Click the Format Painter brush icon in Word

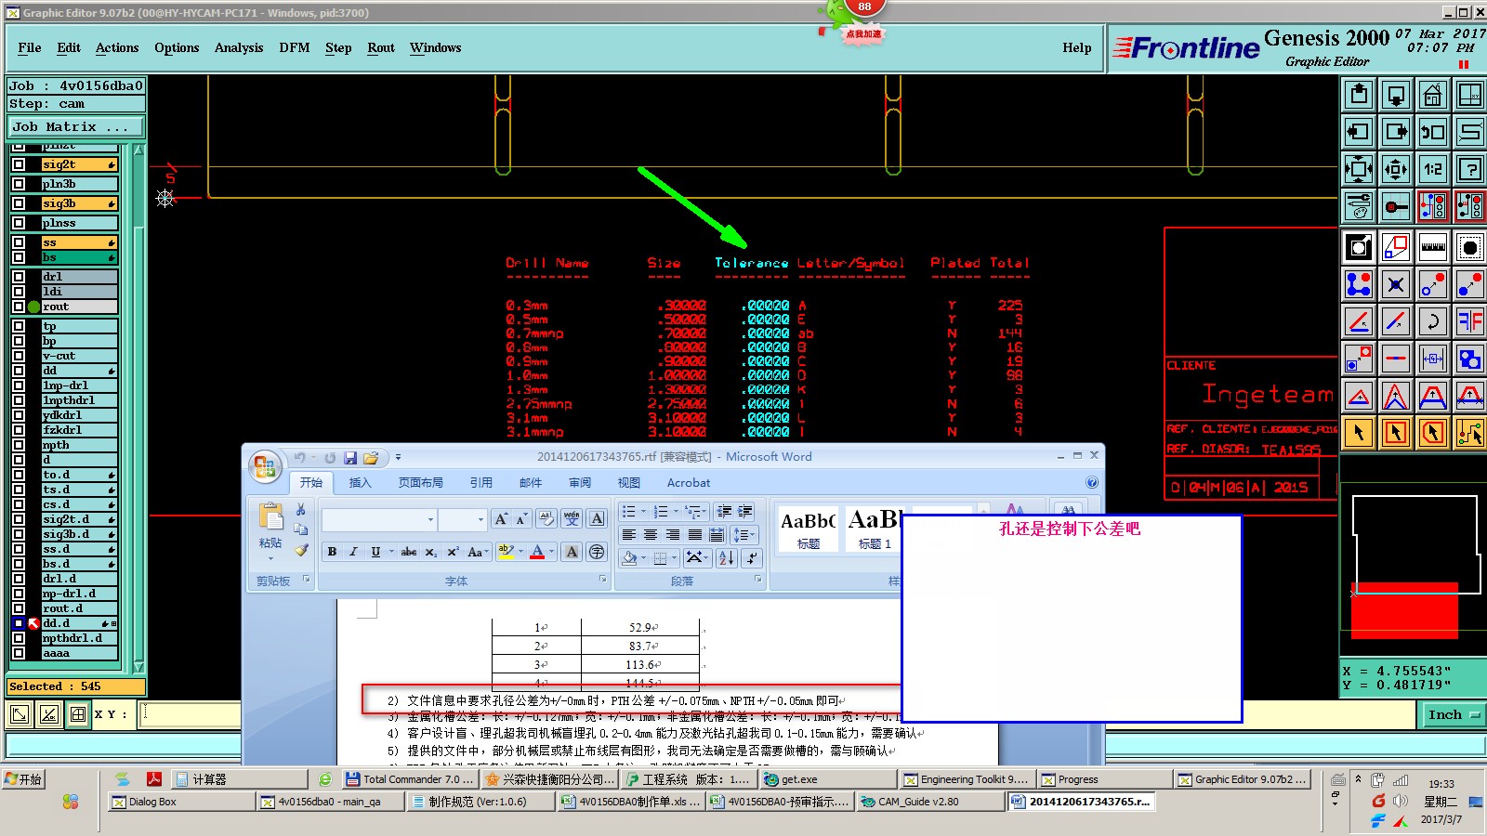(301, 550)
